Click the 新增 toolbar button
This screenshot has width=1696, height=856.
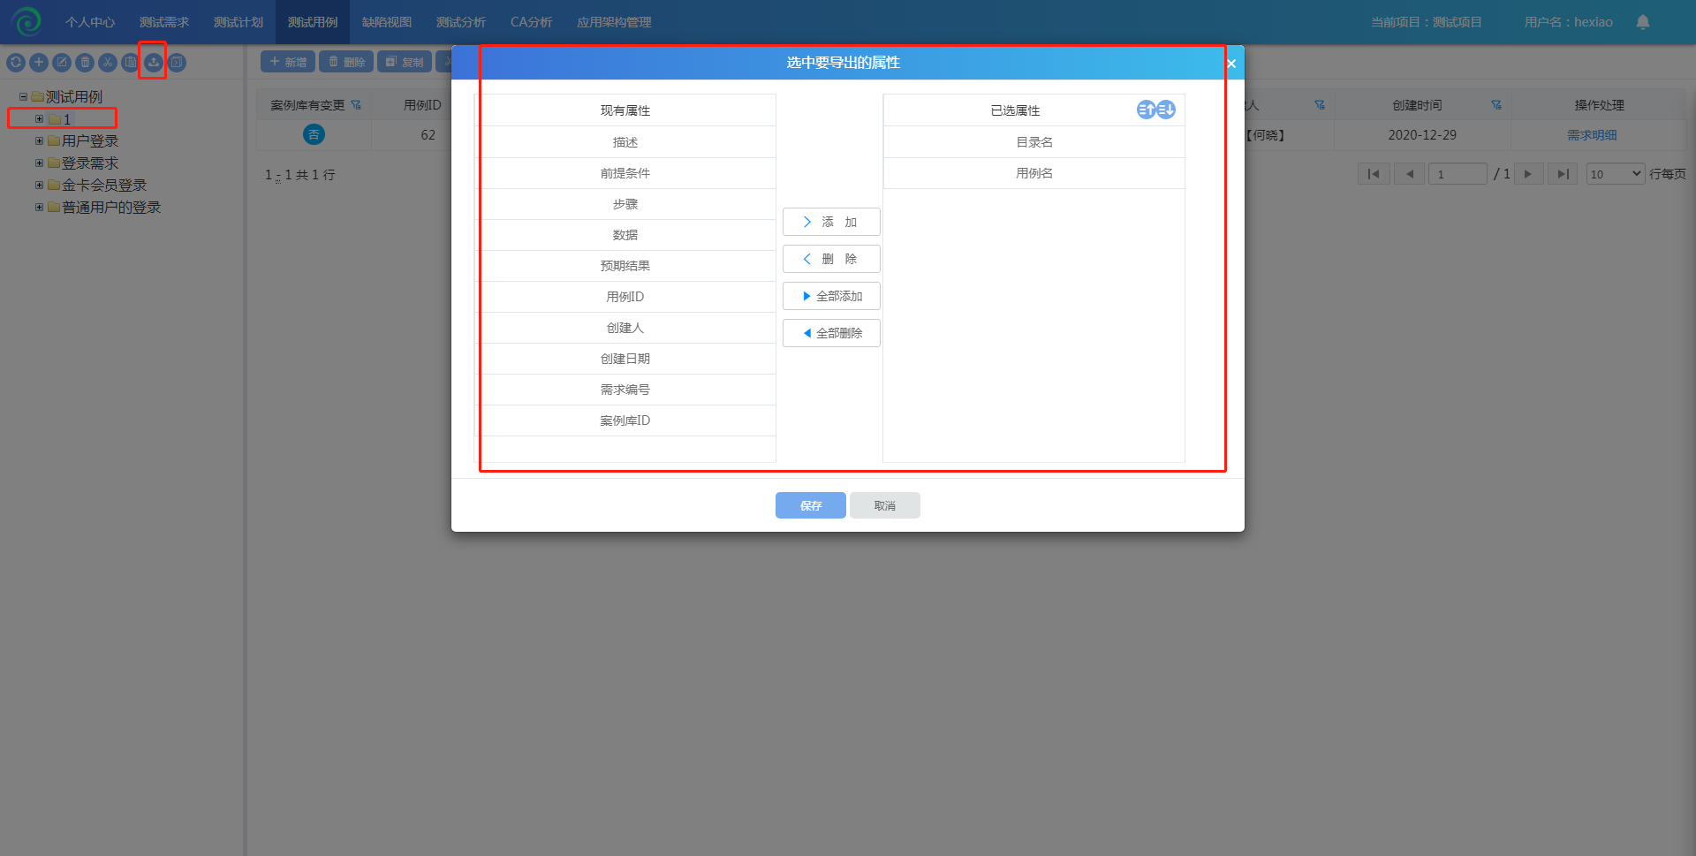point(288,62)
